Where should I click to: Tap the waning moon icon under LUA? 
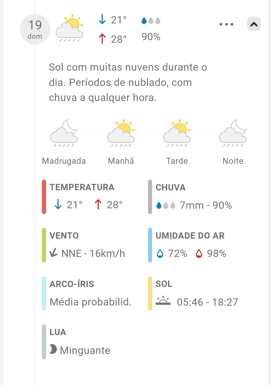[53, 349]
